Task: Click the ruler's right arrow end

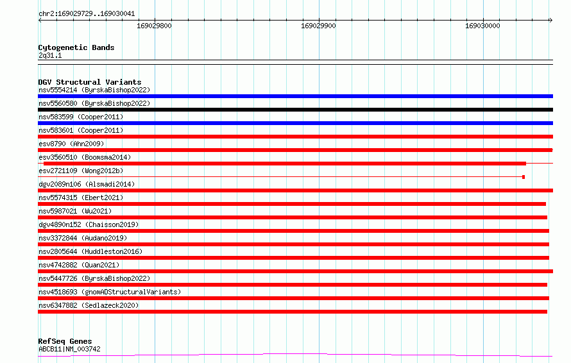Action: 550,20
